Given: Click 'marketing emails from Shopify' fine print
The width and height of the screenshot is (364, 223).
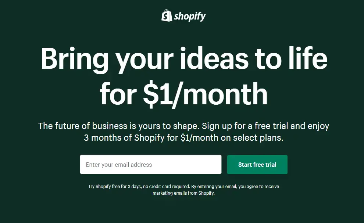Looking at the screenshot, I should coord(183,193).
